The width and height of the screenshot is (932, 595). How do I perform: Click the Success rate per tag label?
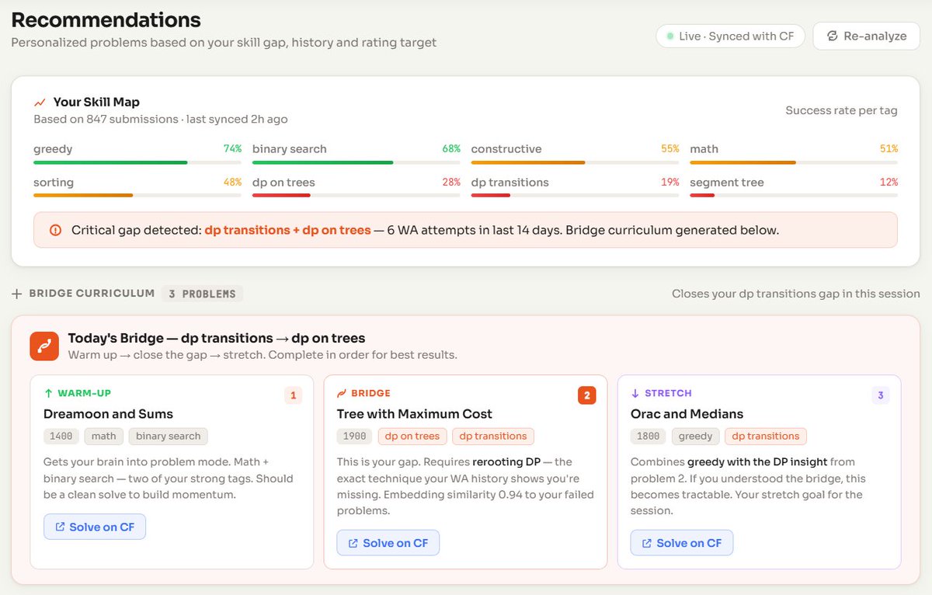coord(841,110)
